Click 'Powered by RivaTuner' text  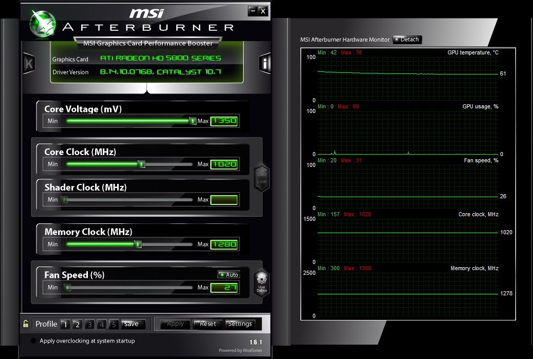tap(241, 350)
